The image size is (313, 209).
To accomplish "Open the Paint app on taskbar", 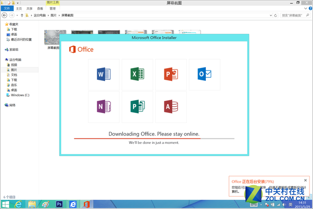I will coord(45,205).
